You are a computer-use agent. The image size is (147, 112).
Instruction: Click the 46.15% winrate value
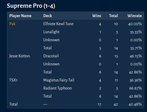click(136, 56)
